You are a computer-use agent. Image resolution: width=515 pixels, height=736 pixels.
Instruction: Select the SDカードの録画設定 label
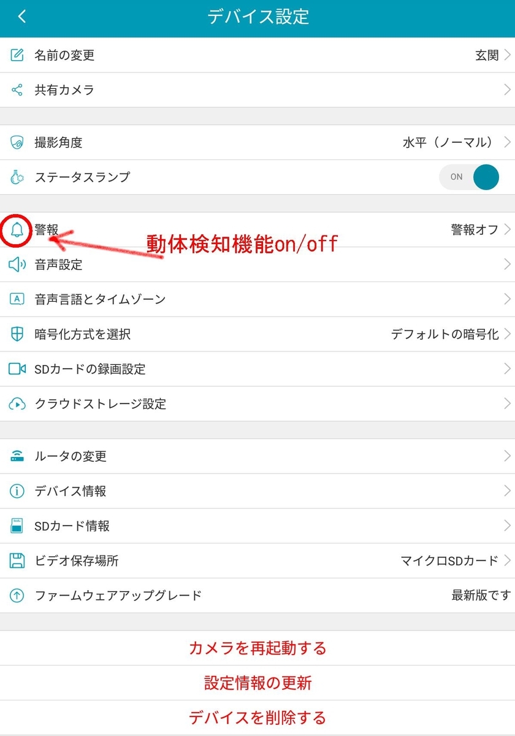pos(90,369)
